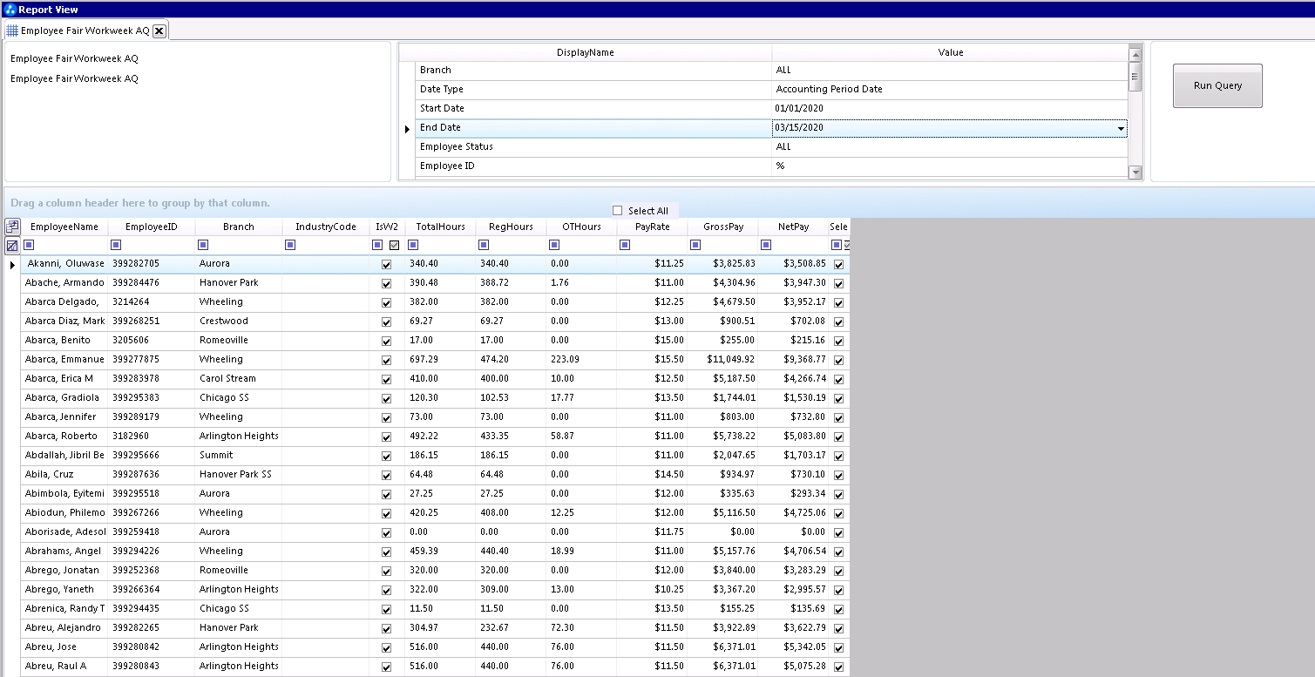This screenshot has width=1315, height=677.
Task: Click the Carol Stream branch cell
Action: point(239,378)
